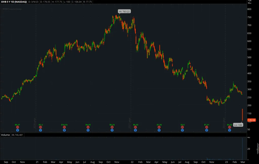Click the SIVB symbol in the header
259x164 pixels.
(4, 2)
